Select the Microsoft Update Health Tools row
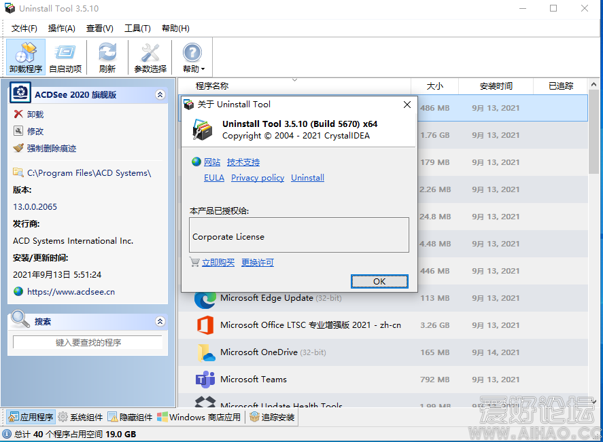Screen dimensions: 603x442 click(x=383, y=401)
